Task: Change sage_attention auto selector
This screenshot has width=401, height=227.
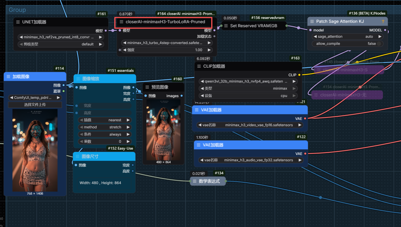Action: 348,37
